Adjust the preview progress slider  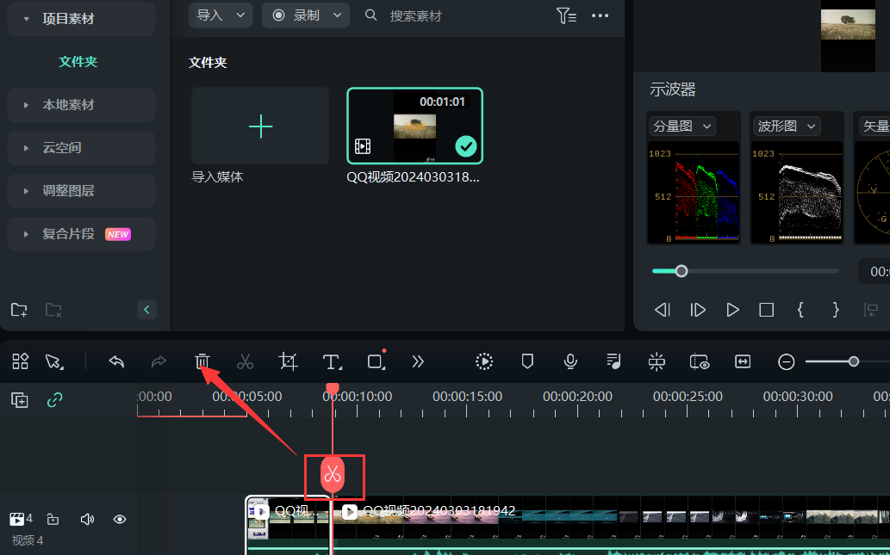pos(682,271)
